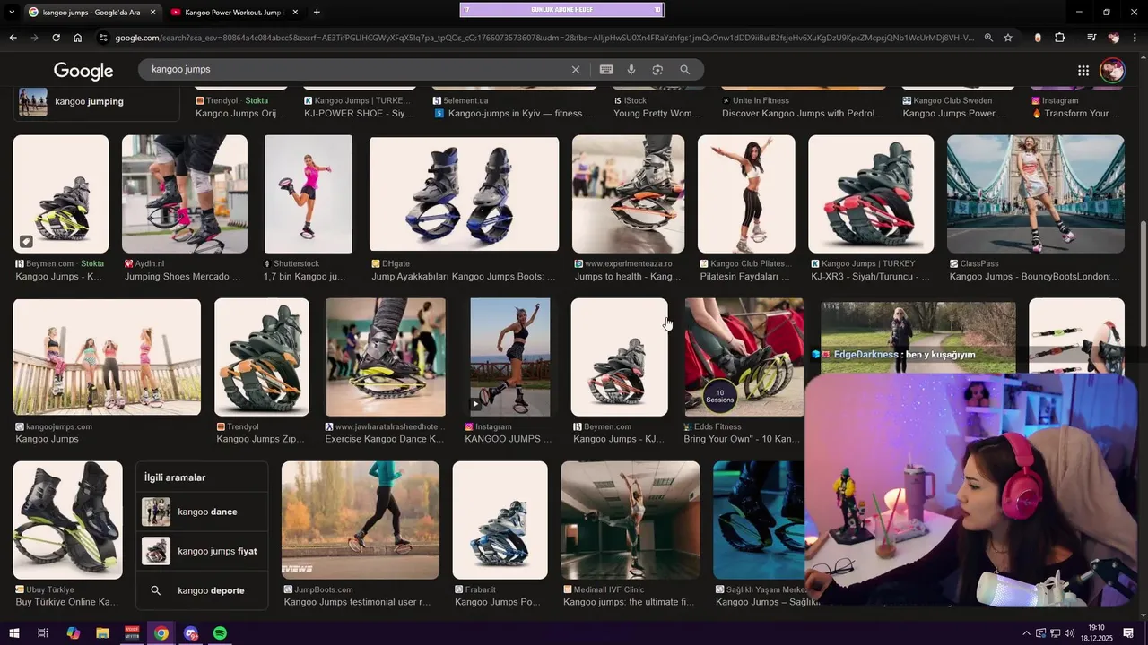Search by image with the Lens icon

pyautogui.click(x=657, y=70)
